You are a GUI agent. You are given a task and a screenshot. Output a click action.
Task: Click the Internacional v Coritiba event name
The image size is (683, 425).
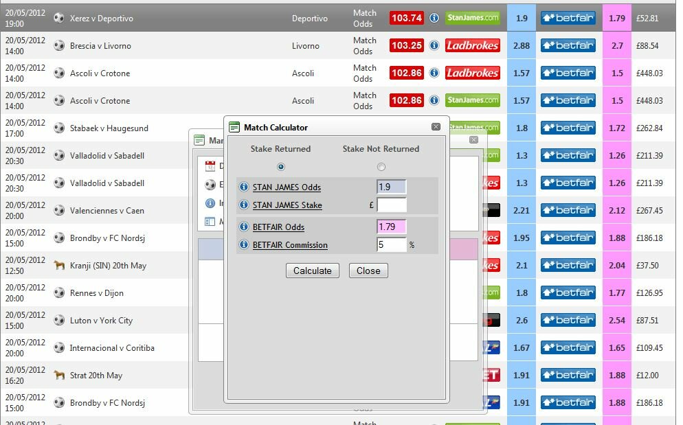tap(112, 348)
